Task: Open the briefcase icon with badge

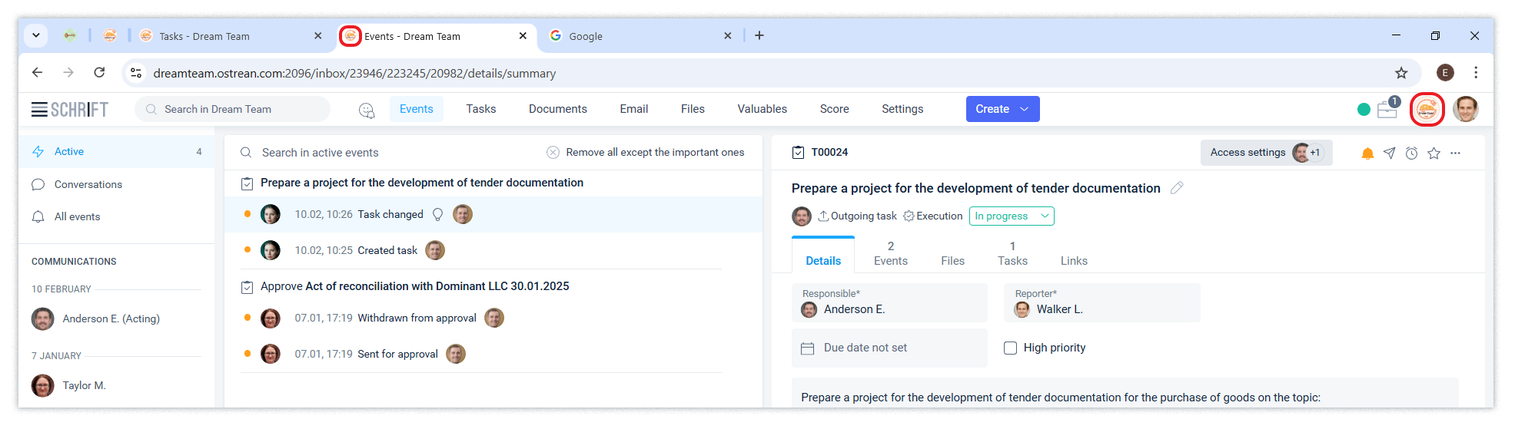Action: (x=1387, y=109)
